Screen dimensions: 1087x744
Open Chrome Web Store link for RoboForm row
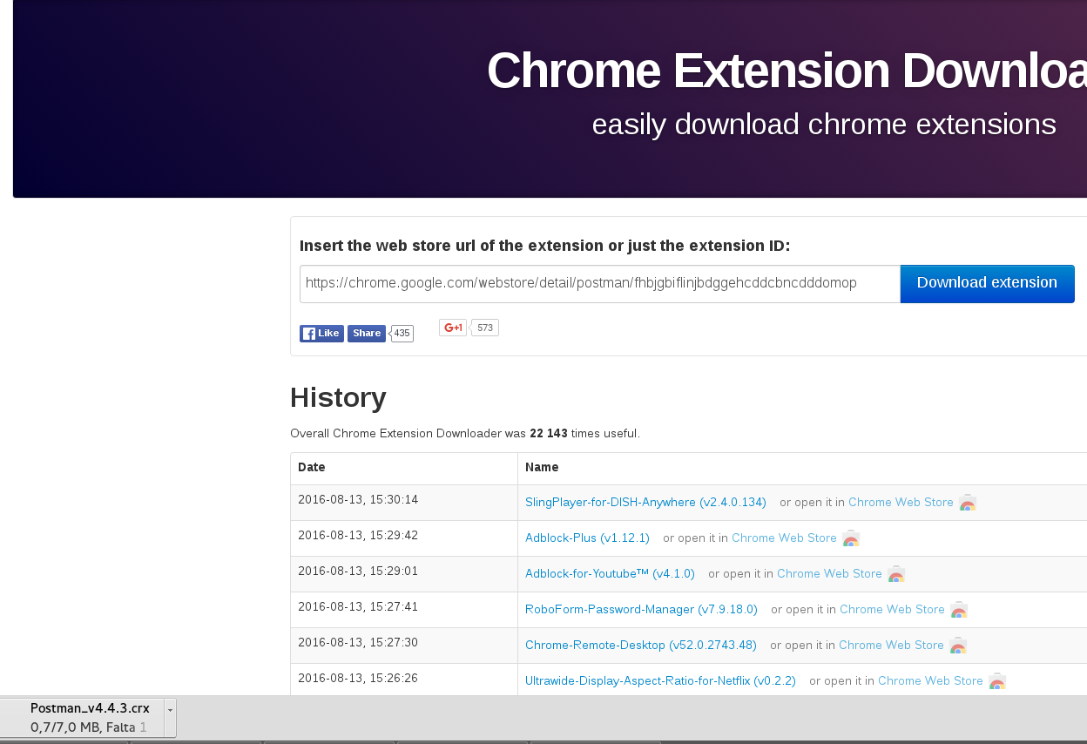click(892, 610)
